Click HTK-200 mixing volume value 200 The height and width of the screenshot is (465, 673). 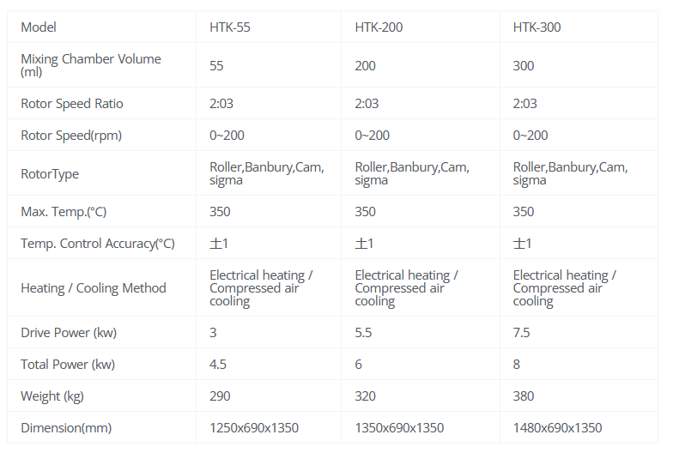click(366, 65)
